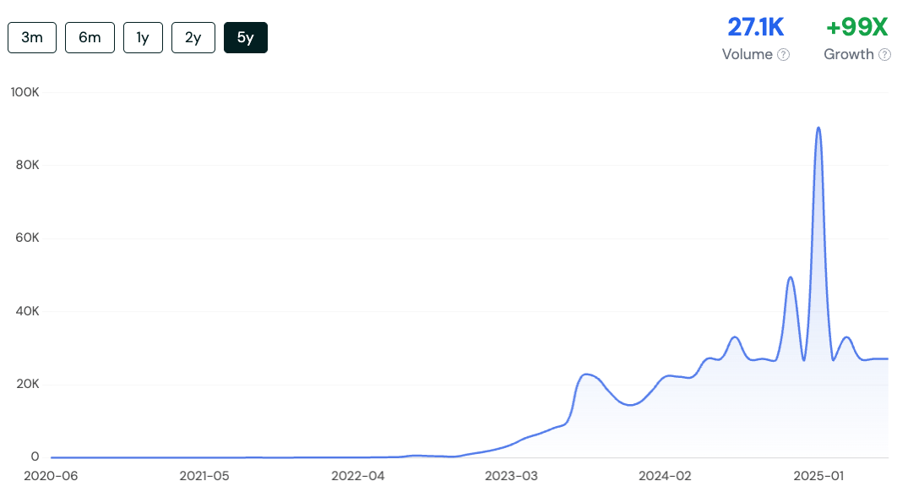Click the 2025-01 x-axis label

pos(818,476)
